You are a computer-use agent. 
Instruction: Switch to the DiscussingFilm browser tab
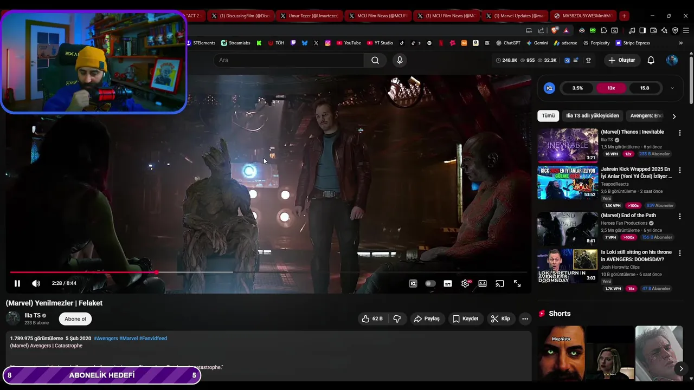tap(241, 16)
